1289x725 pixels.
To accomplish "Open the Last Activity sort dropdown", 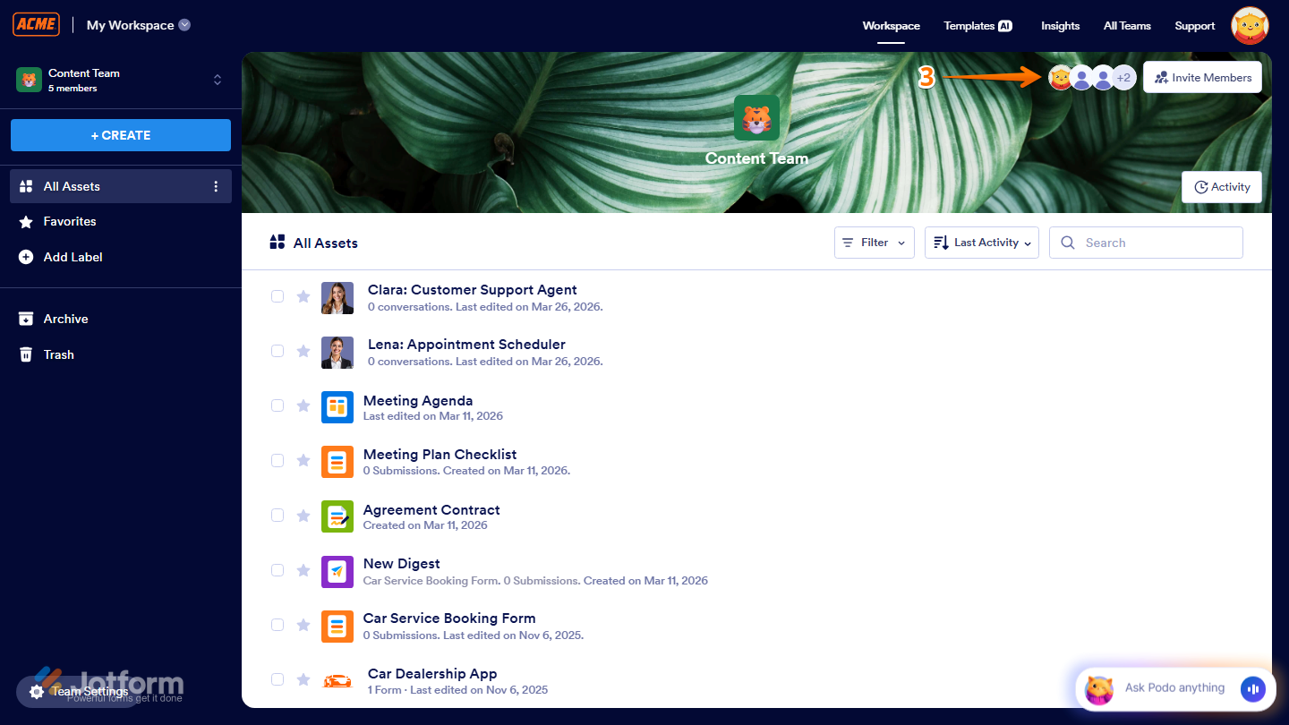I will [x=981, y=242].
